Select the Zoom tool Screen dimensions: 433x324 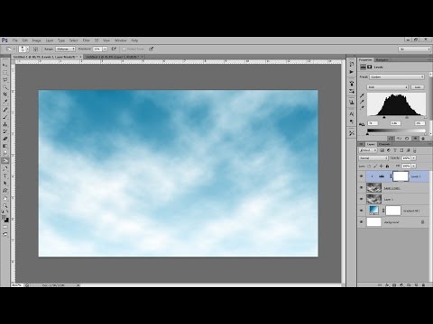[x=5, y=205]
